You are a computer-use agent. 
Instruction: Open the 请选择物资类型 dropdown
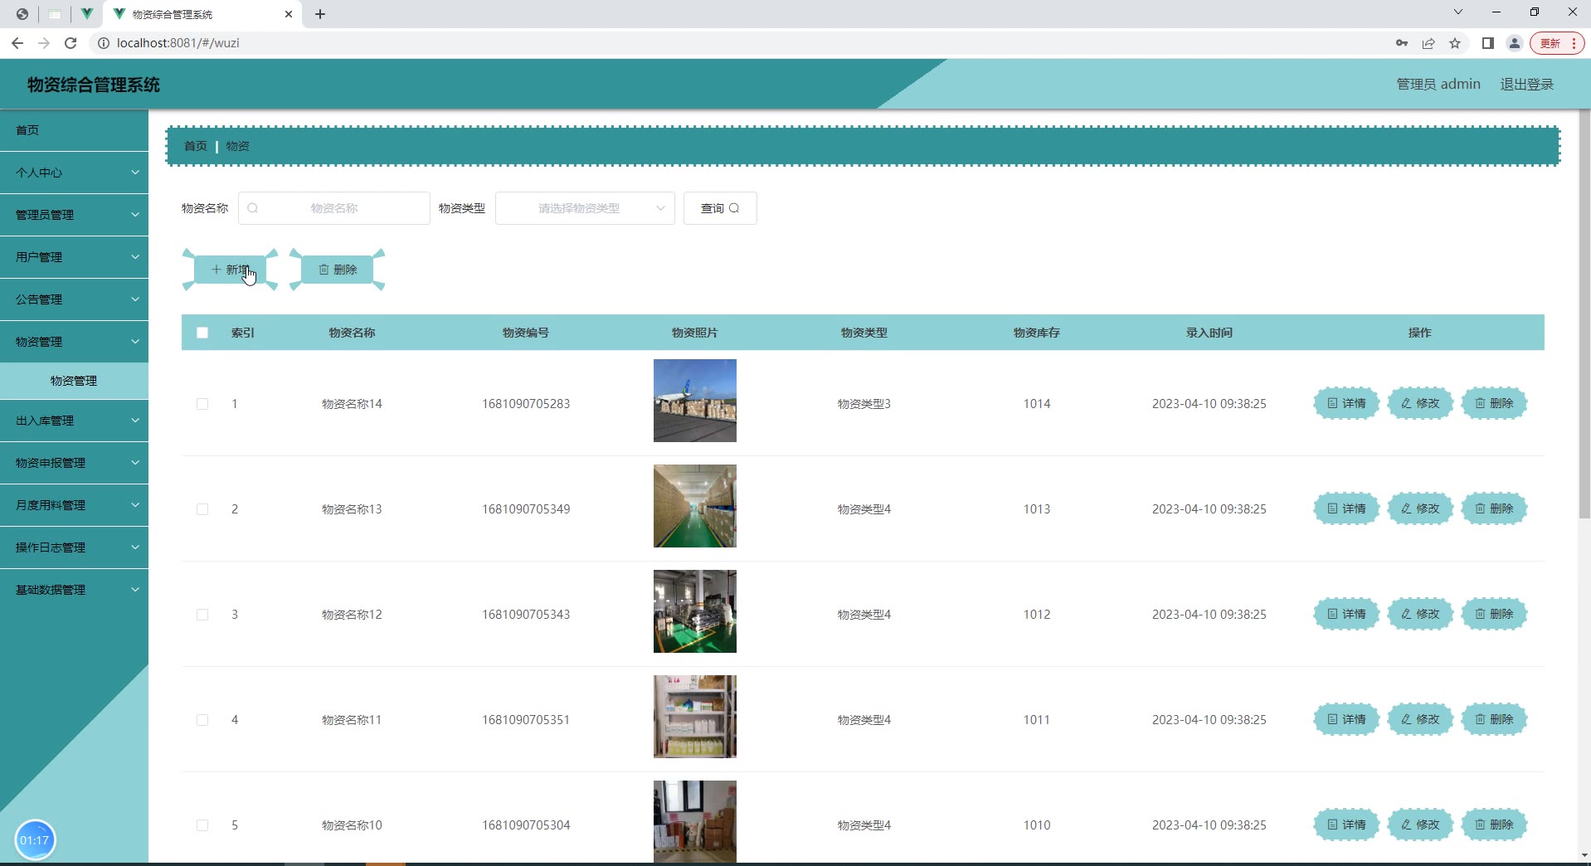click(585, 208)
